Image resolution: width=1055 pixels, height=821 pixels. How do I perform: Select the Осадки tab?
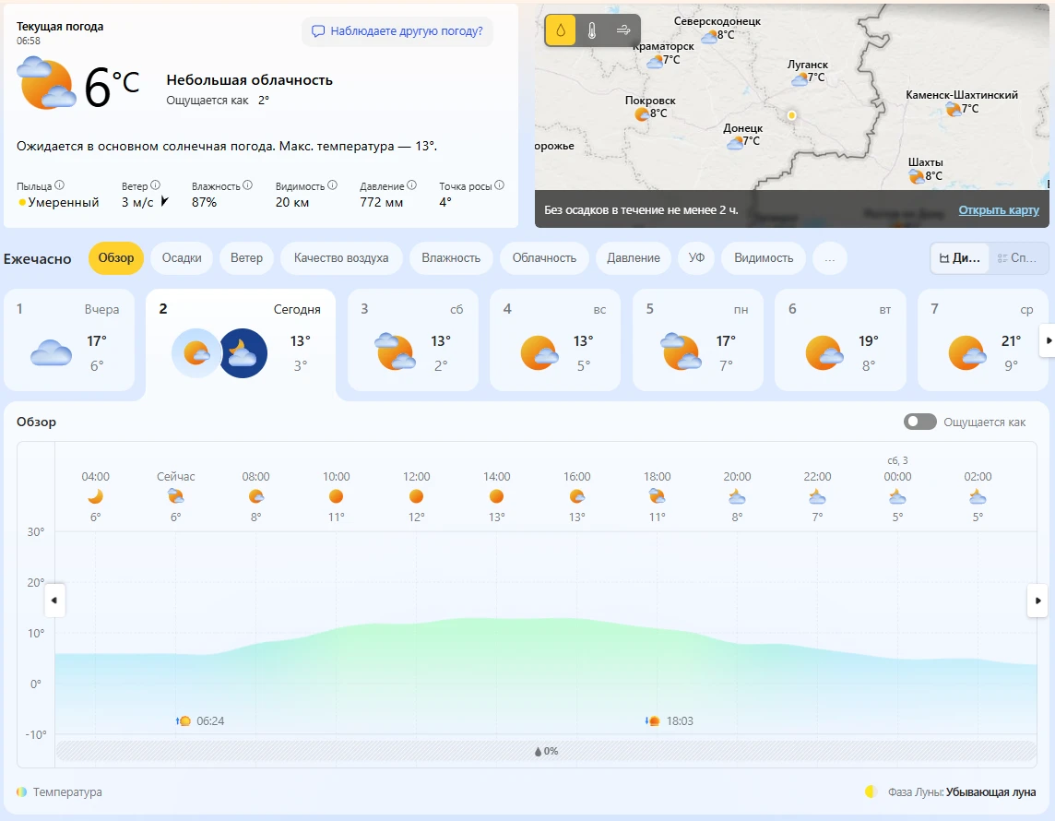tap(182, 258)
